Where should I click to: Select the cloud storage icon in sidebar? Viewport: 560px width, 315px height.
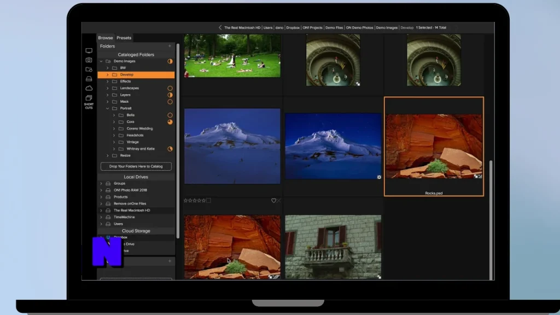[x=89, y=88]
